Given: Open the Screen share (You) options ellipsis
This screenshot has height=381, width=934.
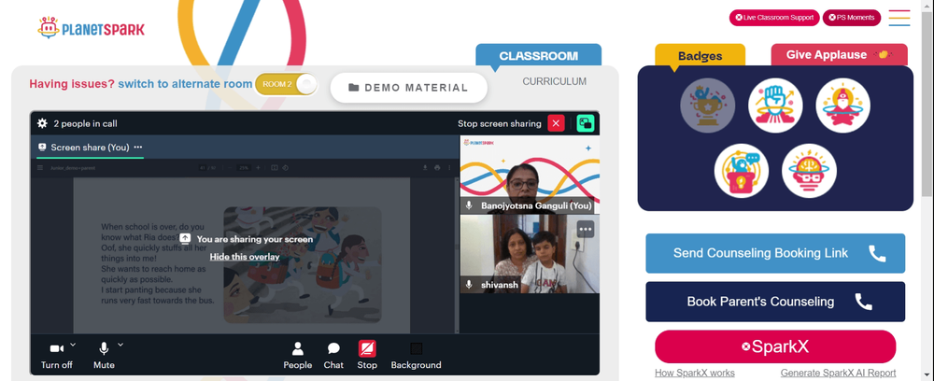Looking at the screenshot, I should (138, 147).
